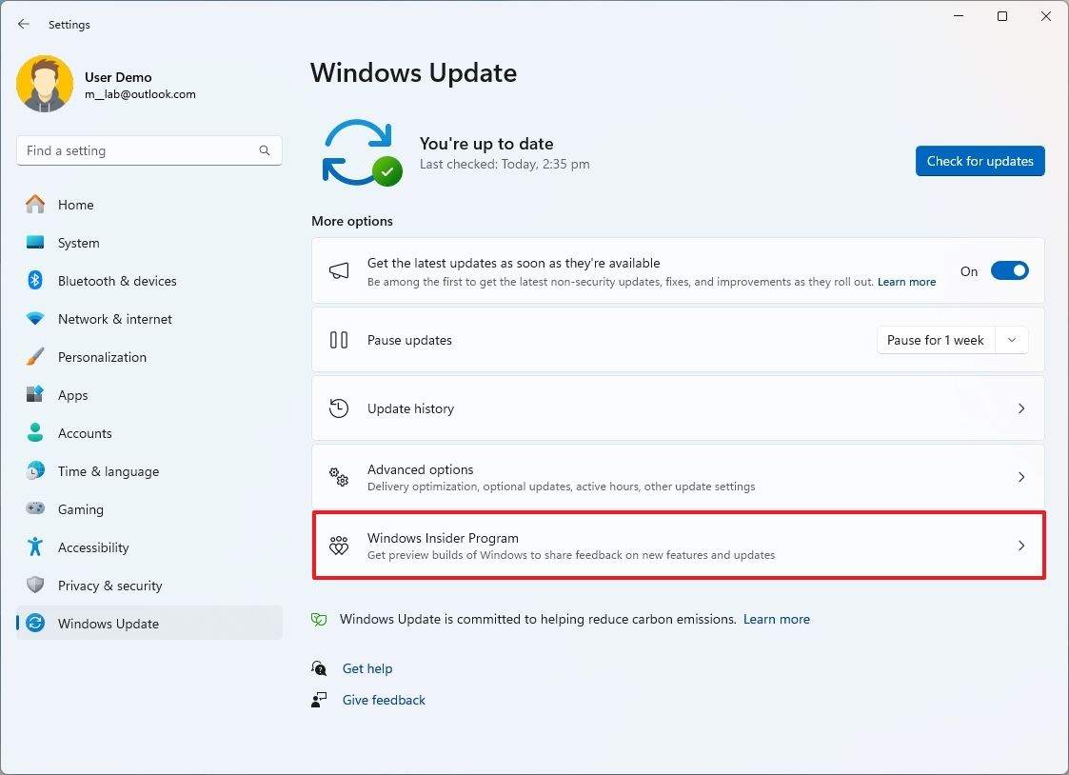
Task: Click the "Last checked: Today, 2:35 pm" text
Action: coord(505,165)
